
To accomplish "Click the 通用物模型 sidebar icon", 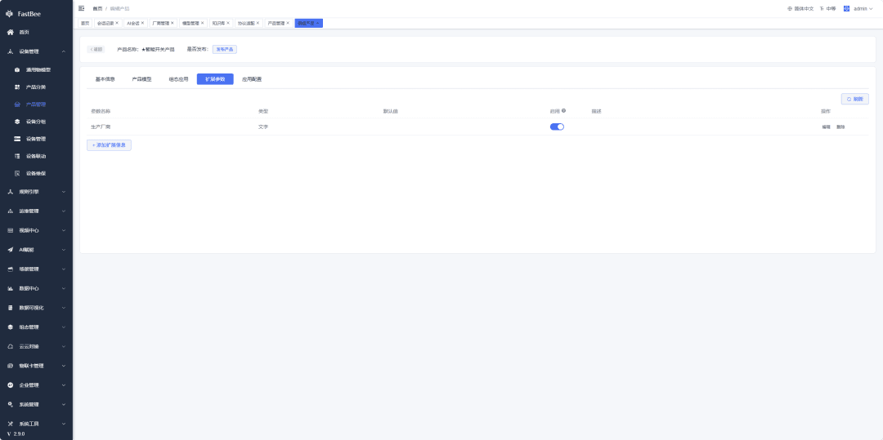I will [x=17, y=69].
